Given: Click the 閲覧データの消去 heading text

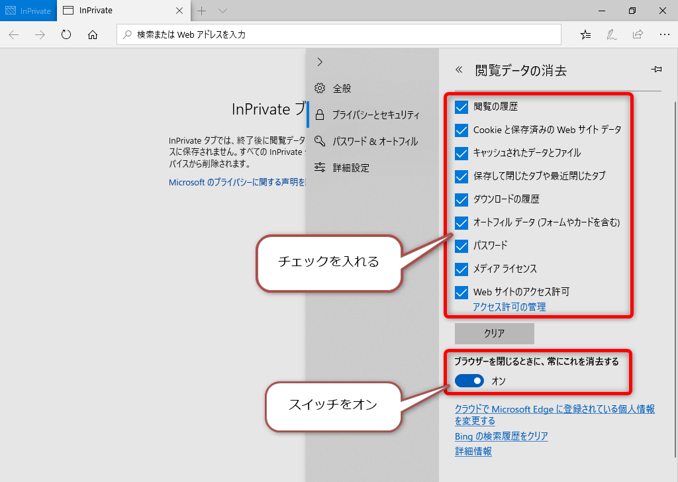Looking at the screenshot, I should tap(520, 70).
